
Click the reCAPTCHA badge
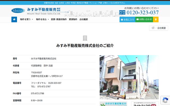165,100
